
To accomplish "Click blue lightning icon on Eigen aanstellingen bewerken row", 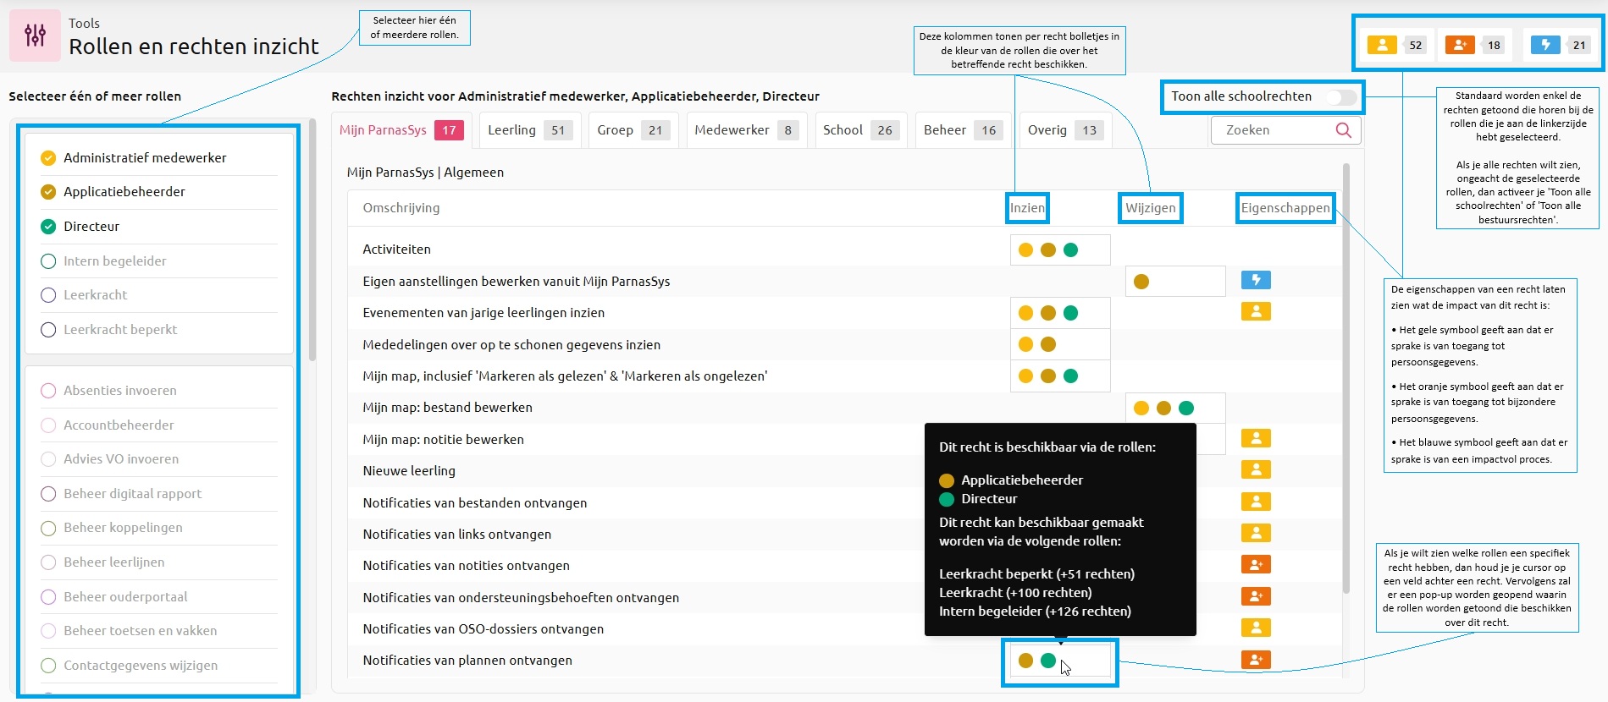I will click(x=1256, y=280).
